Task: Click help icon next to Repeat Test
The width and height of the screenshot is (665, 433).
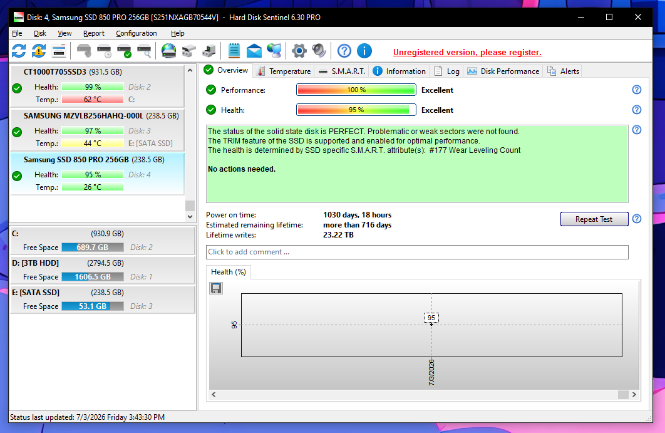Action: coord(637,219)
